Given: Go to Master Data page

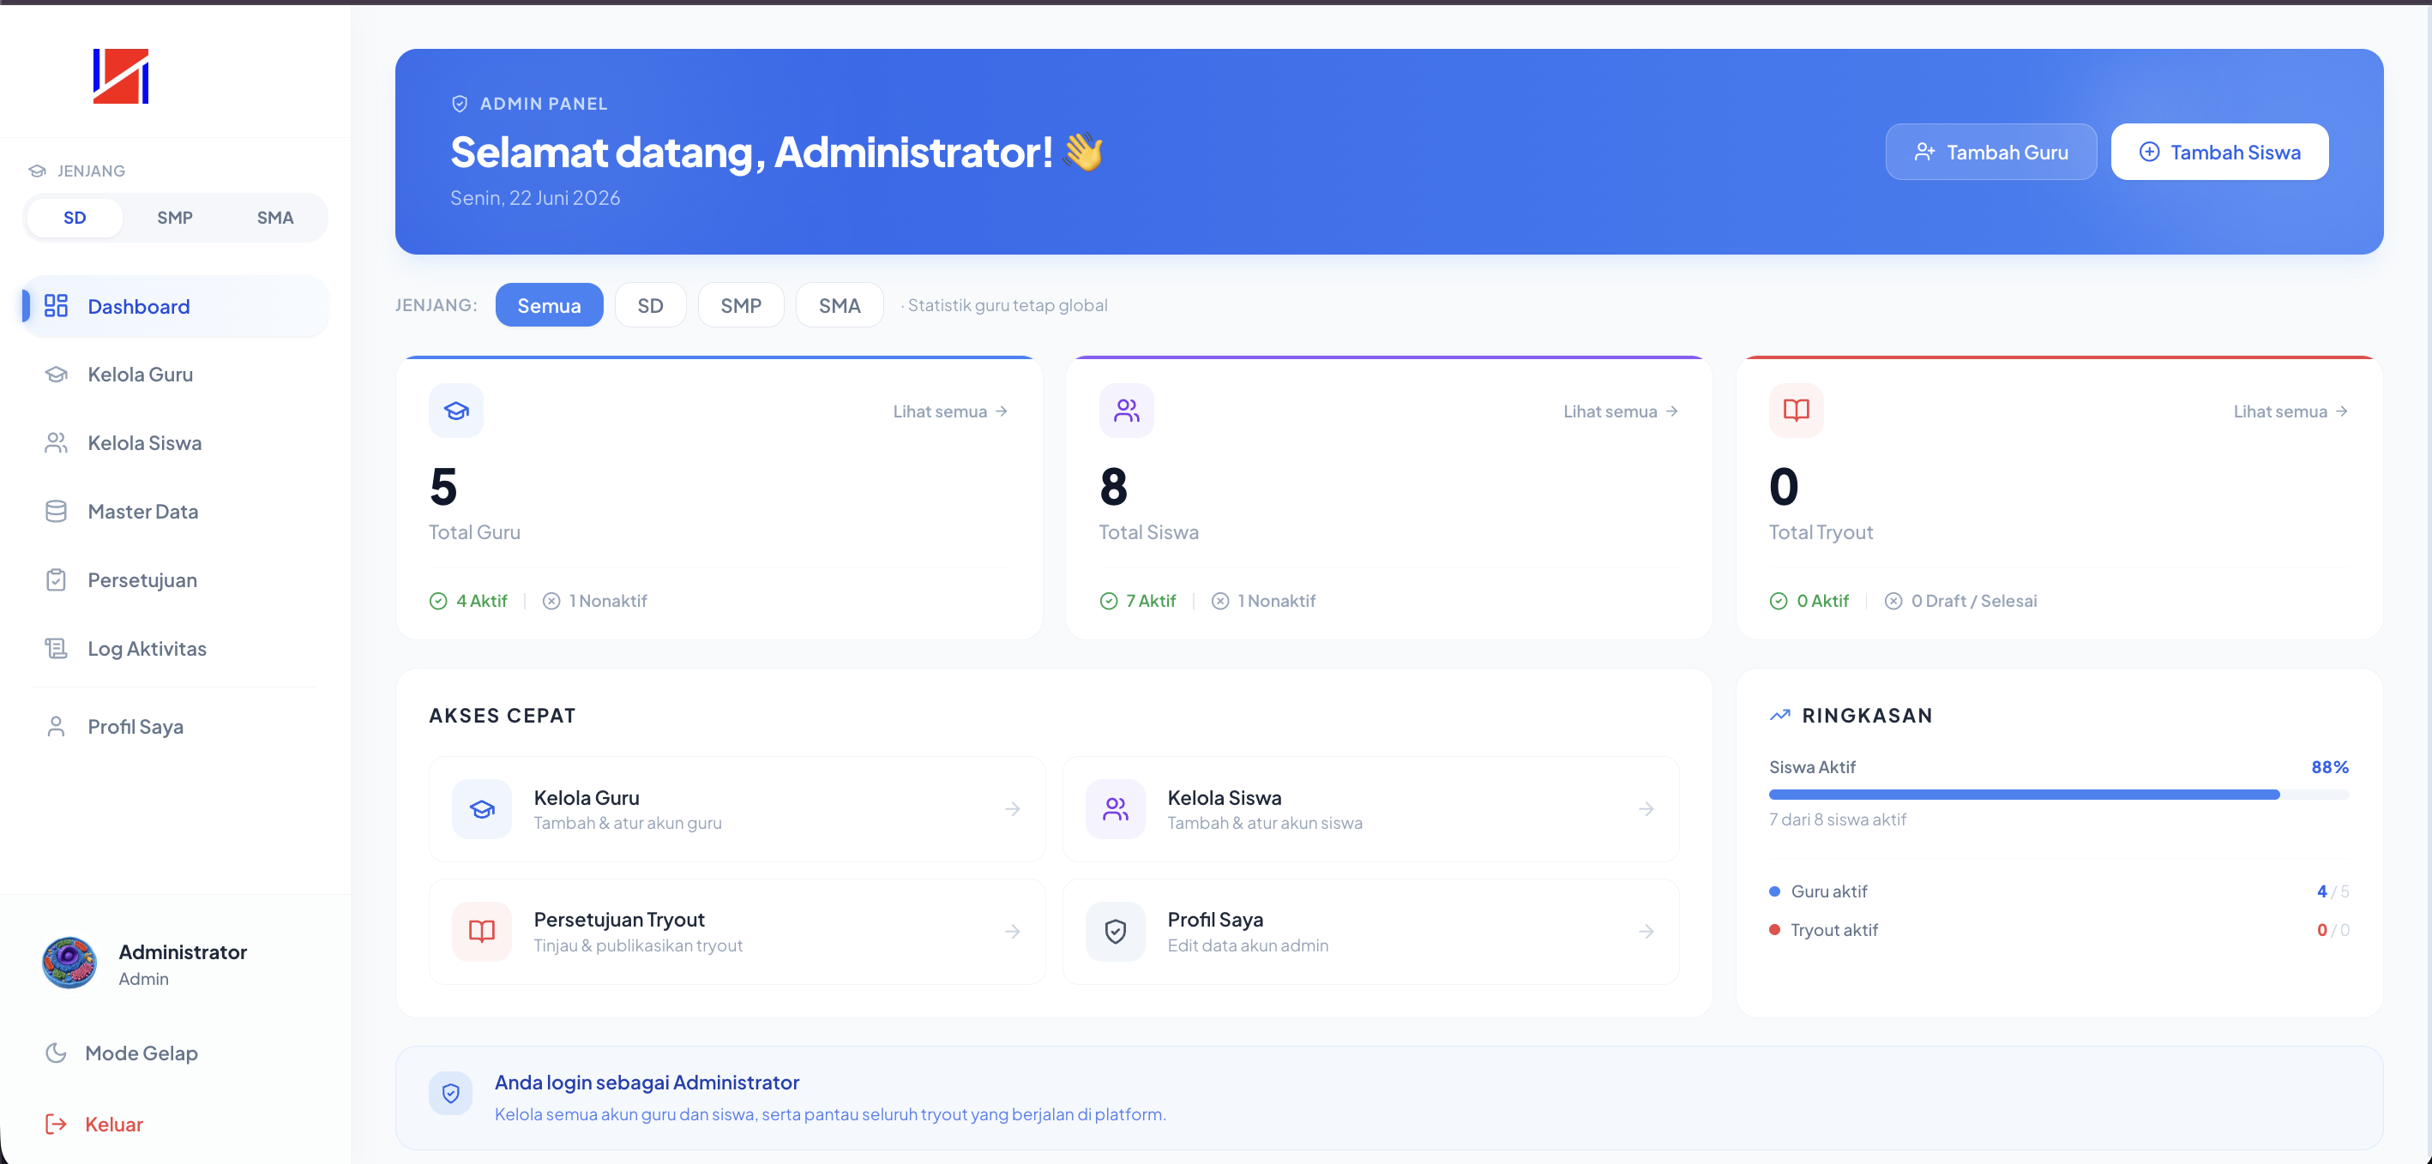Looking at the screenshot, I should pyautogui.click(x=176, y=511).
